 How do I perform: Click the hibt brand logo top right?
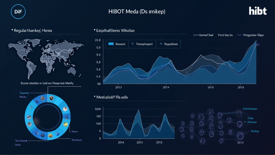[258, 11]
